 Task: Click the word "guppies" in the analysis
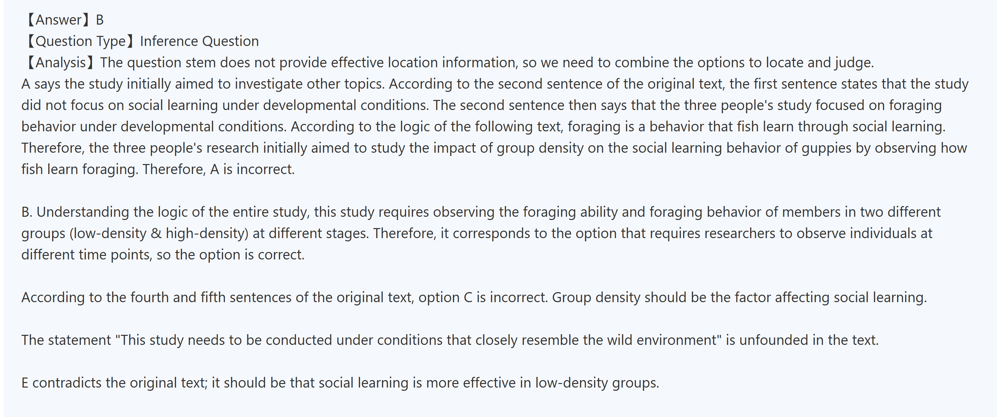pos(826,148)
